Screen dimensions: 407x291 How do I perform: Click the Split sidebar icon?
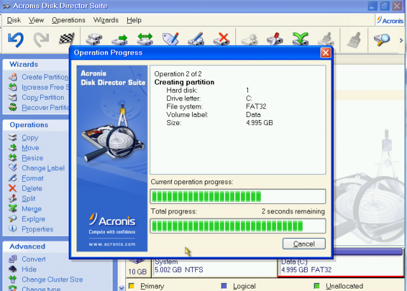coord(13,198)
